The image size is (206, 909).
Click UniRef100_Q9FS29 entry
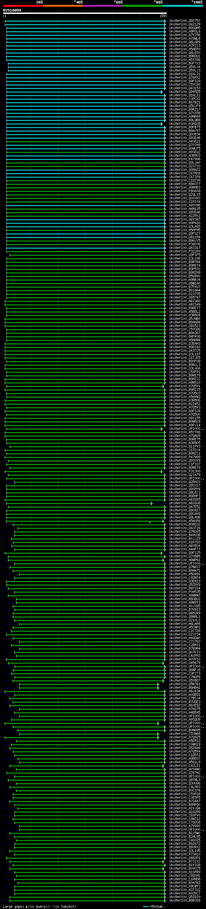click(x=185, y=81)
